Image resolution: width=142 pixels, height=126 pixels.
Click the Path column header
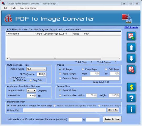(102, 34)
